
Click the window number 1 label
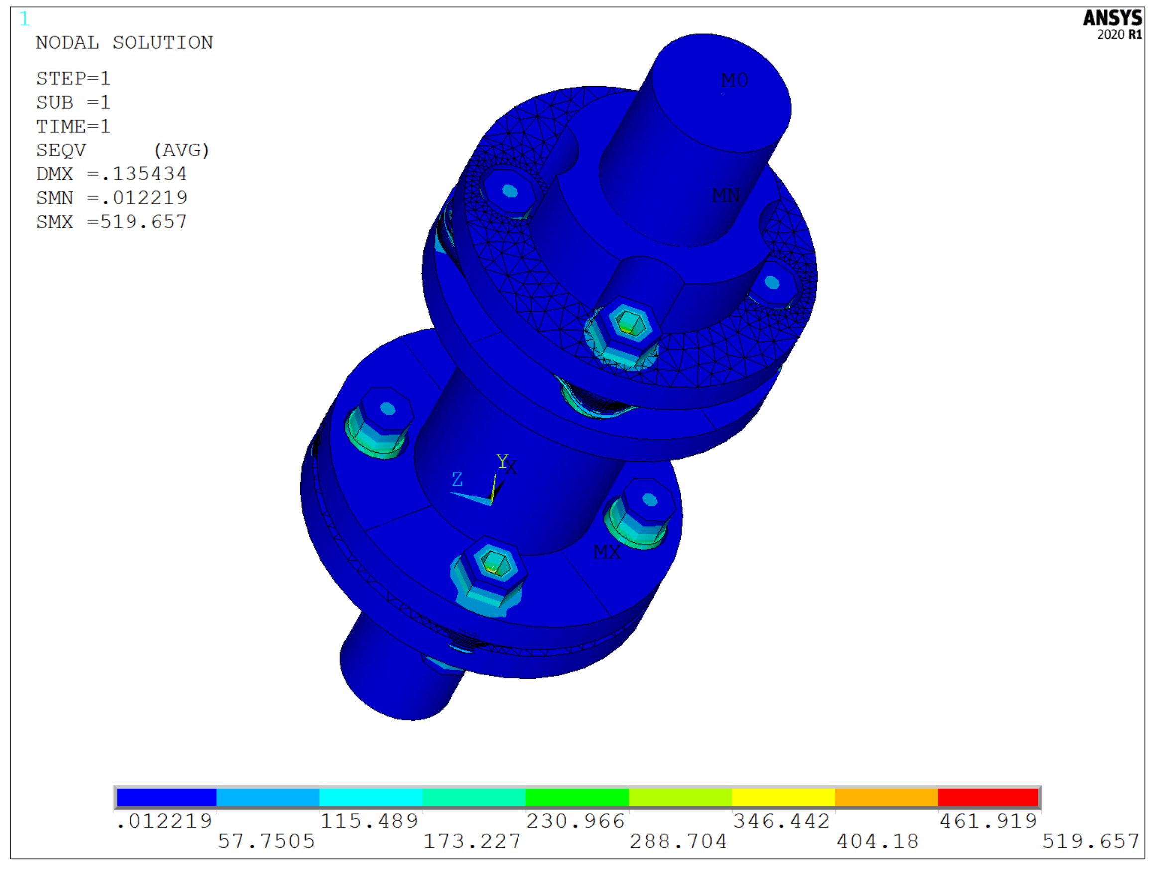tap(24, 19)
